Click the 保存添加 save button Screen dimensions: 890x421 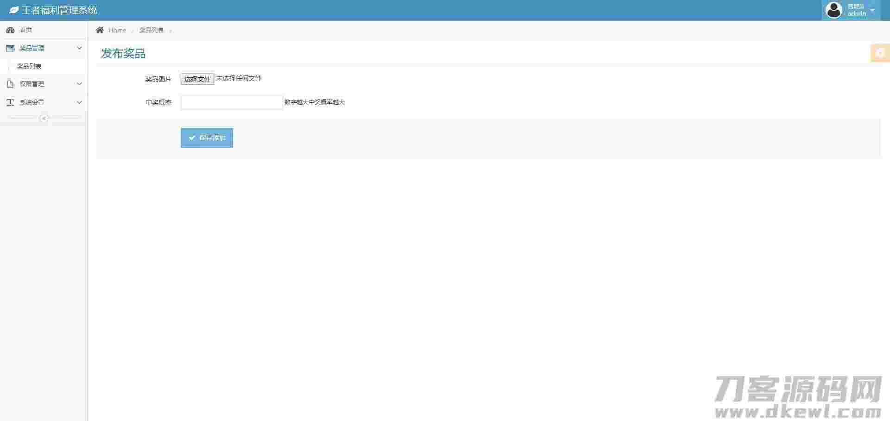point(207,138)
